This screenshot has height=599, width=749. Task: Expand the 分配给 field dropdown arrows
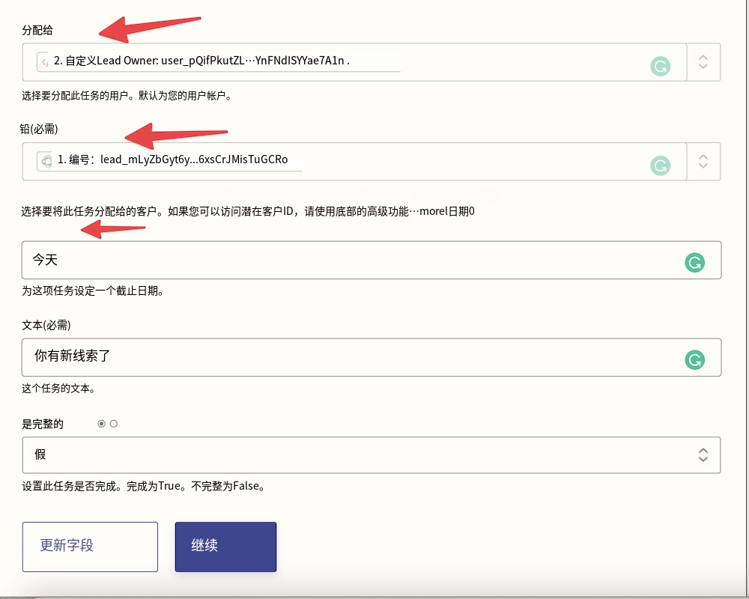pos(703,62)
